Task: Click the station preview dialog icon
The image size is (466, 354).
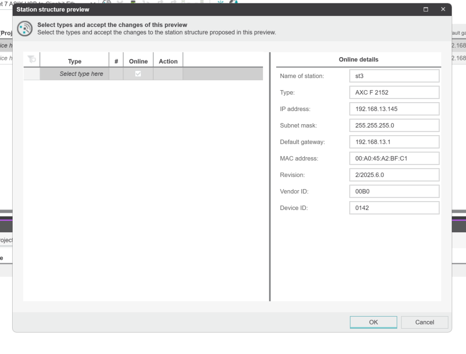Action: point(25,29)
